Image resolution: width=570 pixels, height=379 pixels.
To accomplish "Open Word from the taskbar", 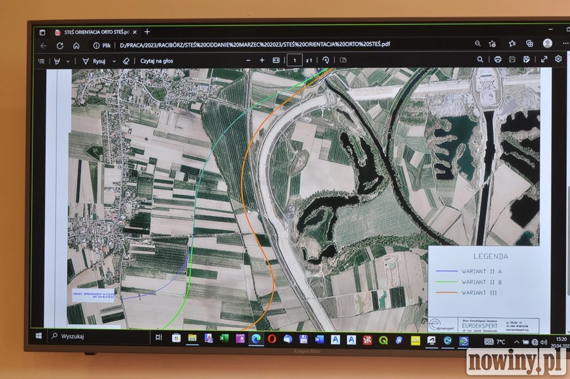I will click(x=319, y=339).
